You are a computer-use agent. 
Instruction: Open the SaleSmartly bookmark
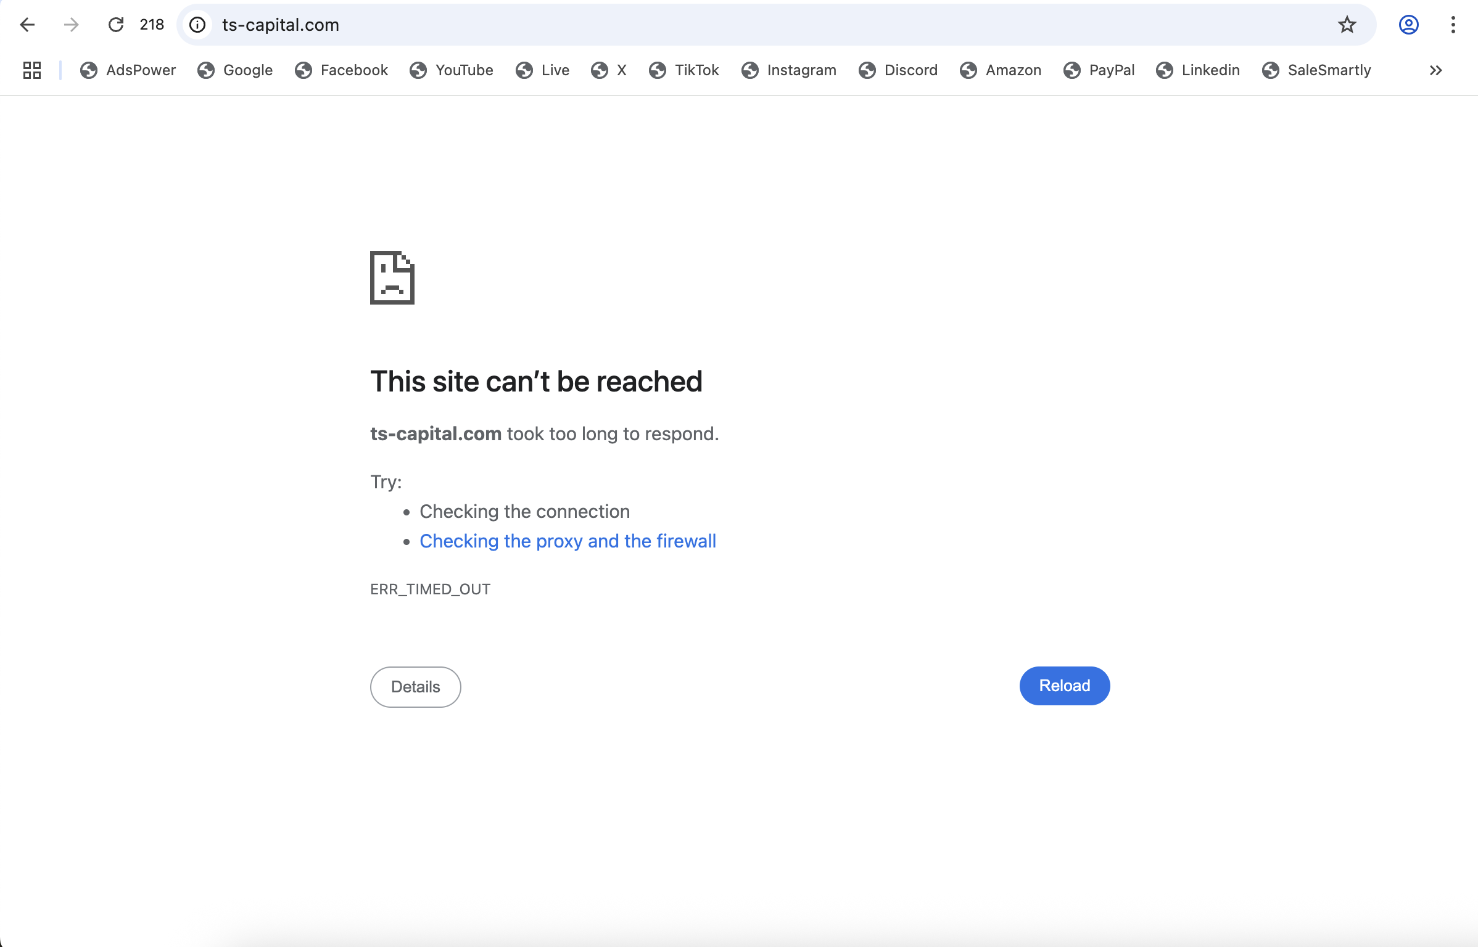[1316, 70]
